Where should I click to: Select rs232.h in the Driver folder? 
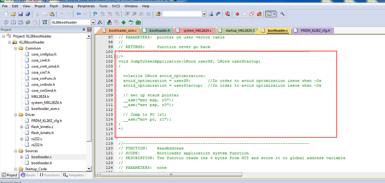pos(37,145)
